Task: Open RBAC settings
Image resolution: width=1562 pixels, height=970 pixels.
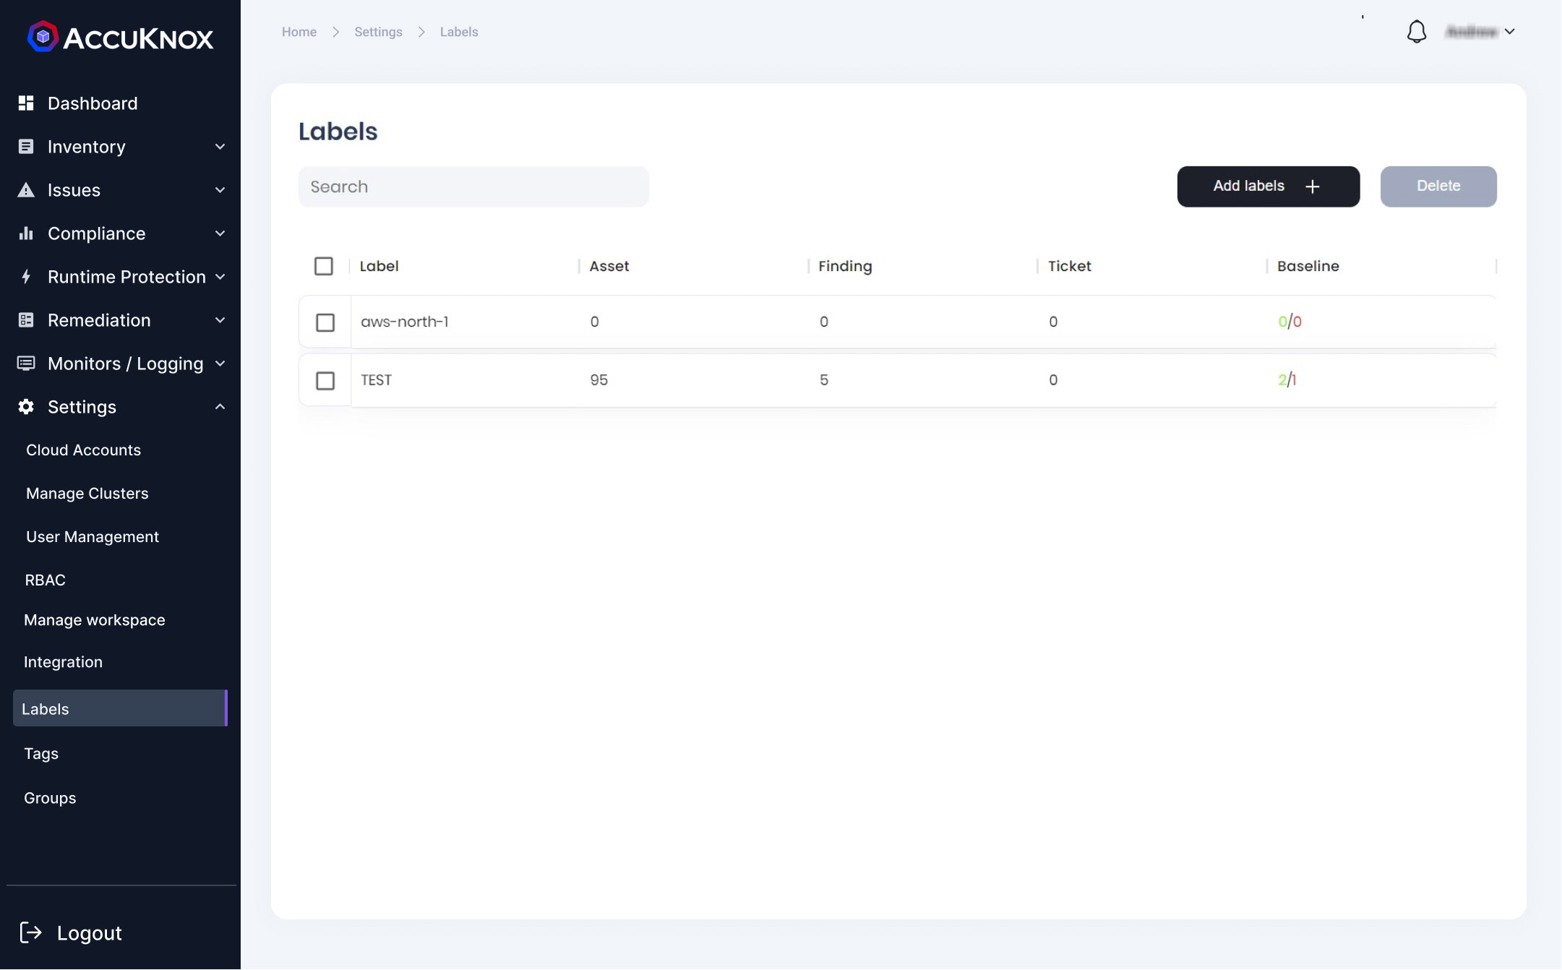Action: (x=46, y=580)
